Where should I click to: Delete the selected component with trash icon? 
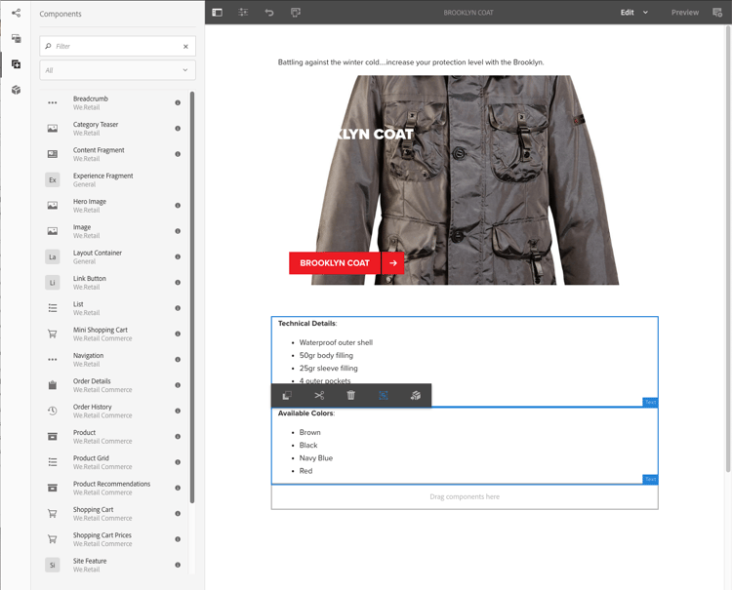click(x=351, y=396)
